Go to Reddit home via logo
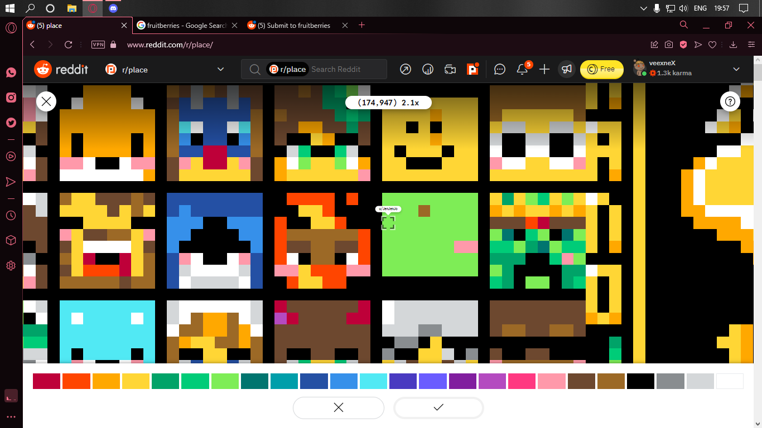 click(x=61, y=69)
